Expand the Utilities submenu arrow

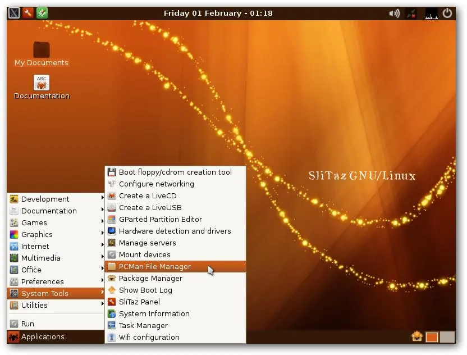102,304
